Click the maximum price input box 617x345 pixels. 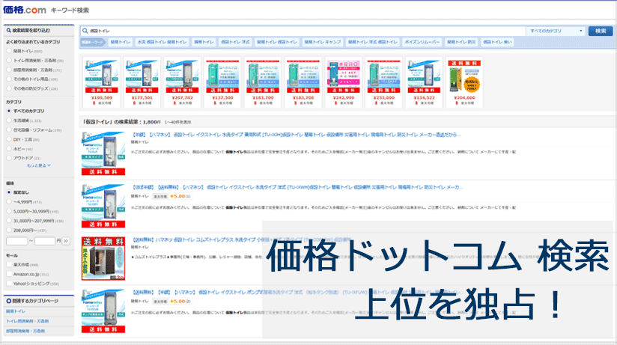44,241
